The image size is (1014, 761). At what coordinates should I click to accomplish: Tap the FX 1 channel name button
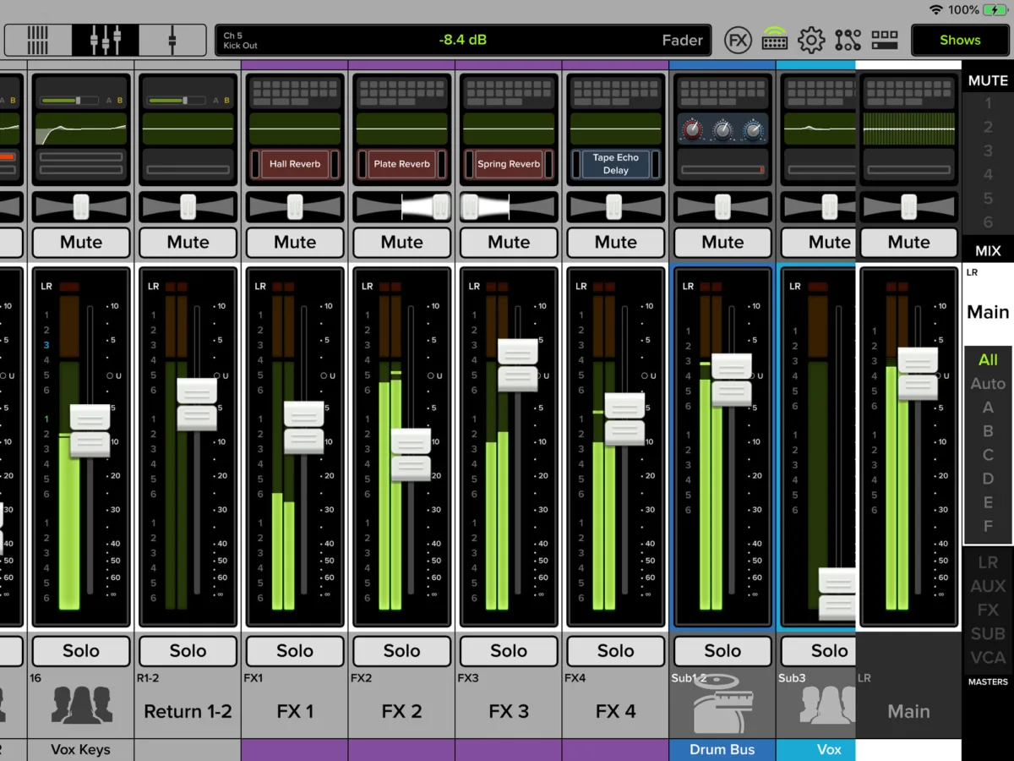click(x=295, y=712)
